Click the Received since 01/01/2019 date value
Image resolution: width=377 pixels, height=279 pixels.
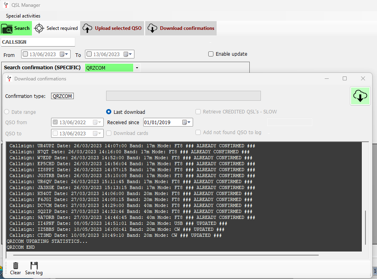point(157,122)
